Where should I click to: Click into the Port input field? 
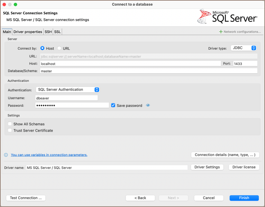pos(245,64)
